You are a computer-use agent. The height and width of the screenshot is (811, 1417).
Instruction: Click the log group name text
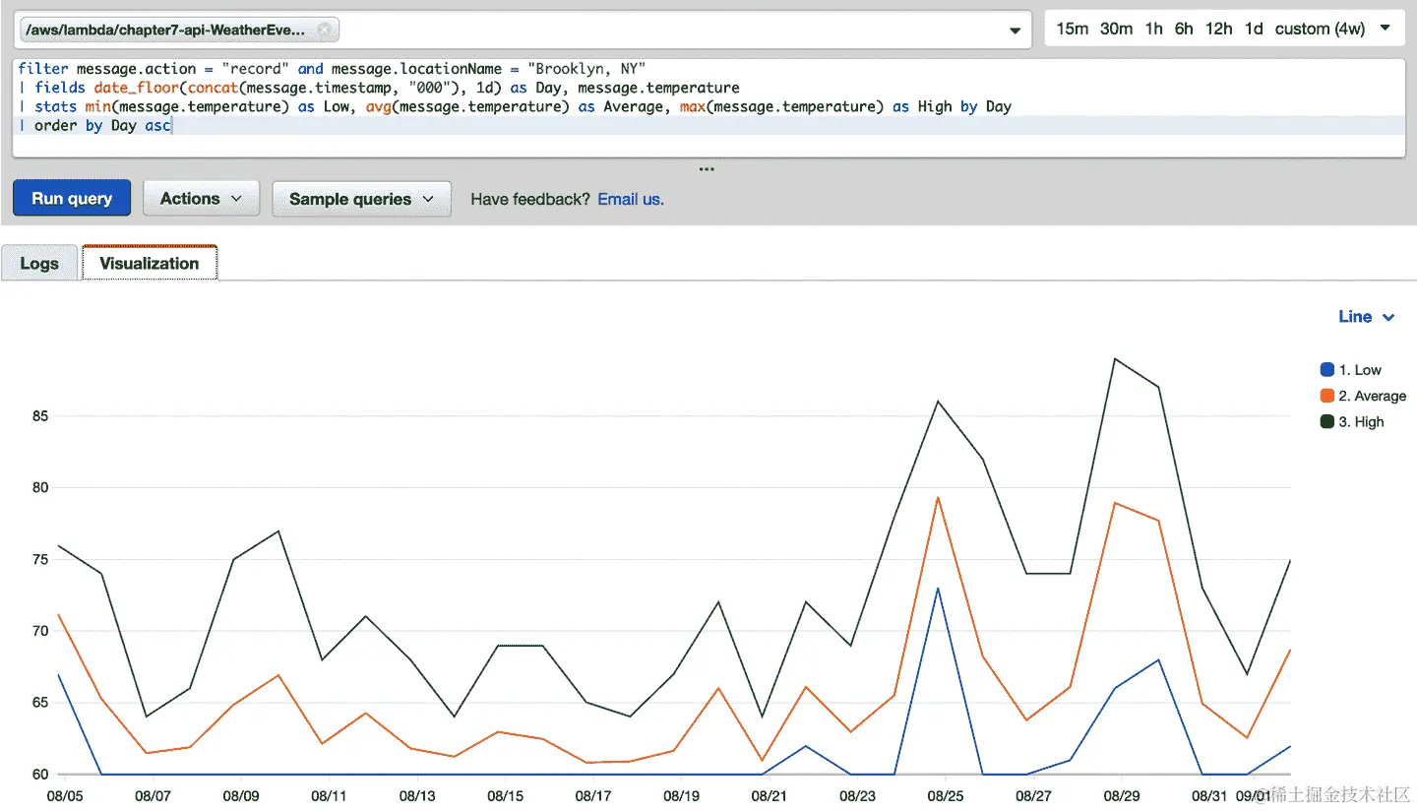pyautogui.click(x=165, y=31)
